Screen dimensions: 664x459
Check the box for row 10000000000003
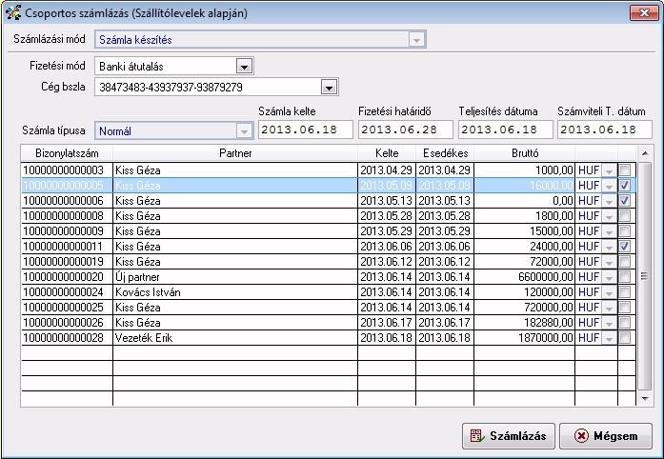625,170
